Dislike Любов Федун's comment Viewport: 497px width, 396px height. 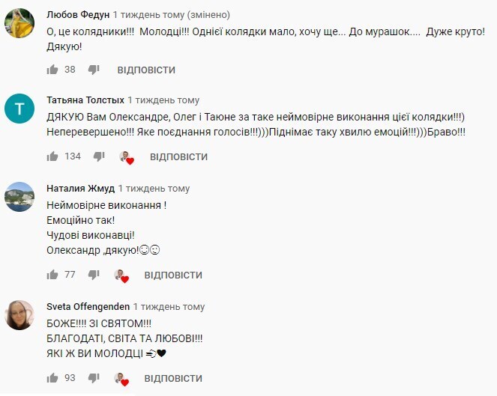(x=94, y=70)
